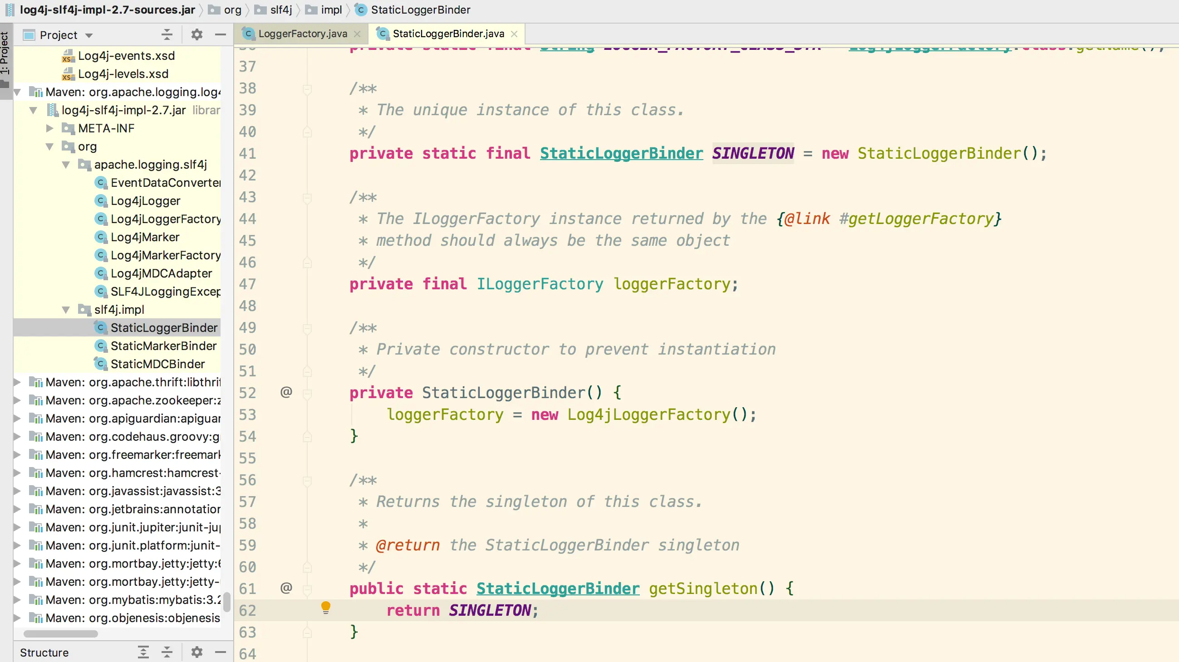
Task: Expand the META-INF folder
Action: pos(50,128)
